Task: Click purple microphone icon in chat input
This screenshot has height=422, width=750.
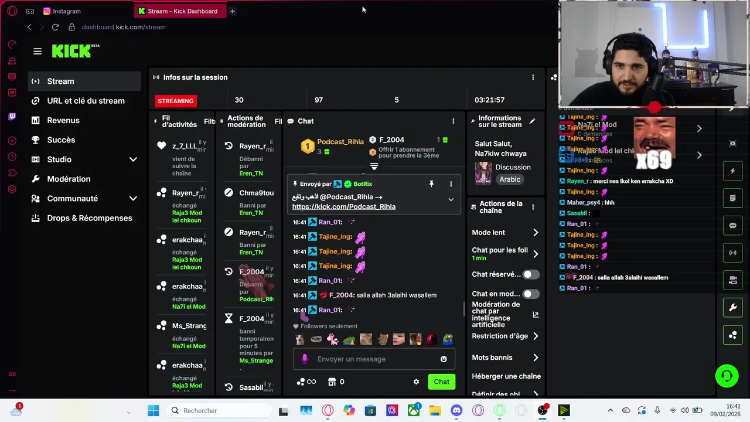Action: (304, 359)
